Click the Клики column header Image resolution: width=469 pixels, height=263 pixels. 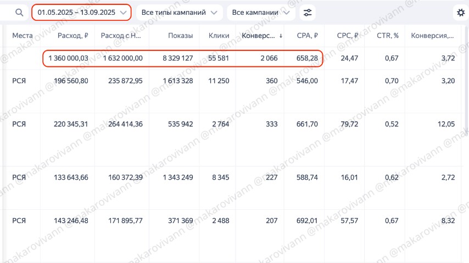219,36
